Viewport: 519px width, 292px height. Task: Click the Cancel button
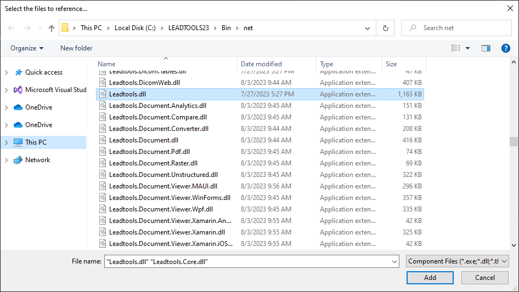[485, 278]
